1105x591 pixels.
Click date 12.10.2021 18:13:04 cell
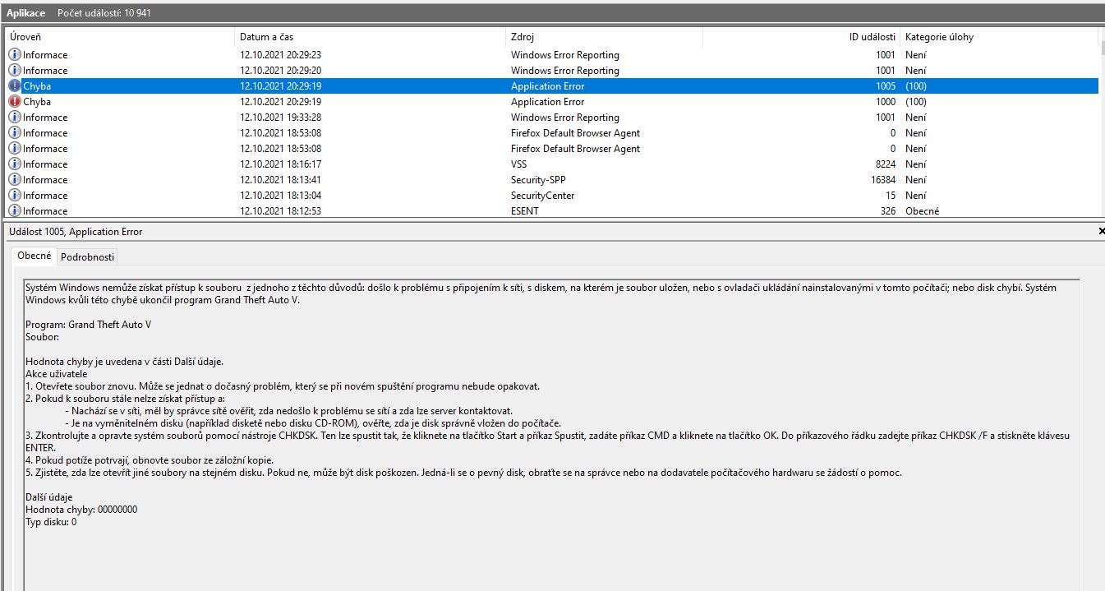(x=280, y=196)
